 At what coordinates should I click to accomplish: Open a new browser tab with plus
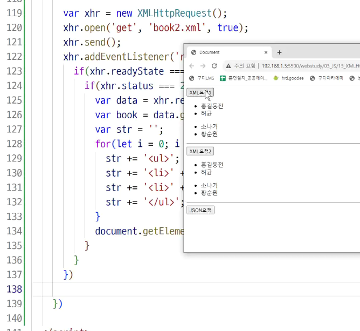click(279, 52)
